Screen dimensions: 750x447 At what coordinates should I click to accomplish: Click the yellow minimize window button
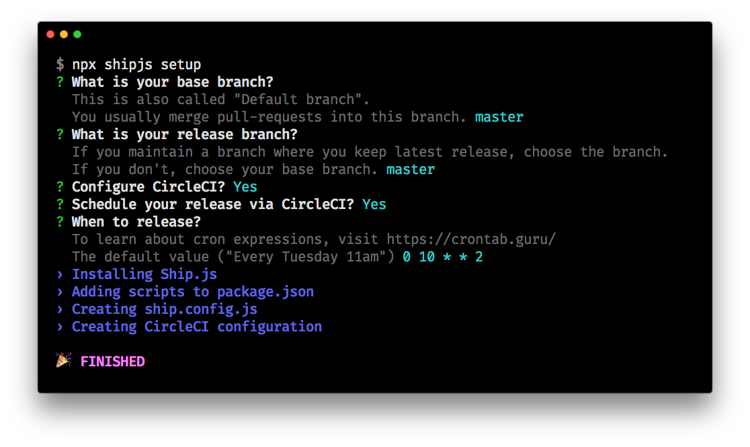[x=64, y=34]
